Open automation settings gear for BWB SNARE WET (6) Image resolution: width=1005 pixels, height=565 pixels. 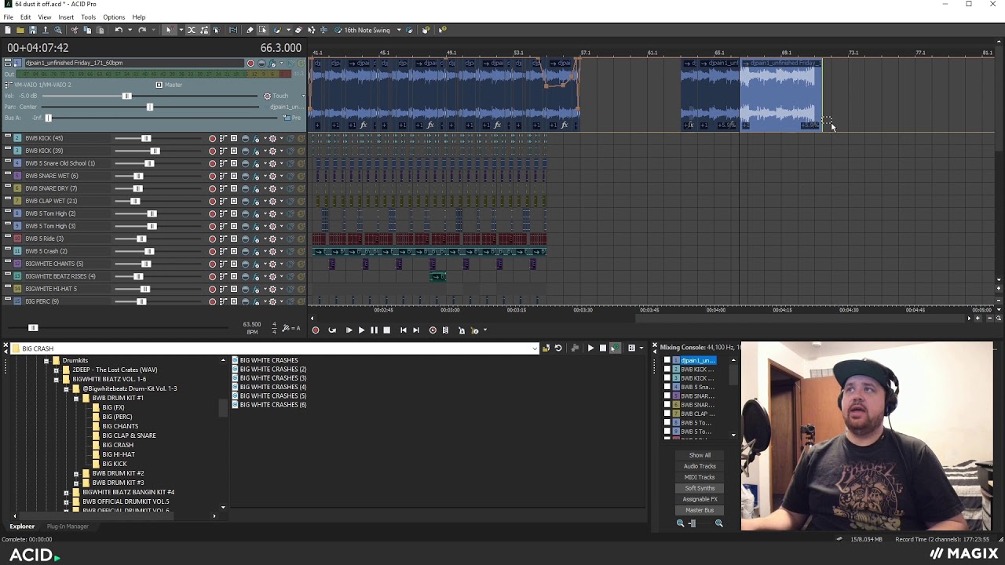(272, 176)
